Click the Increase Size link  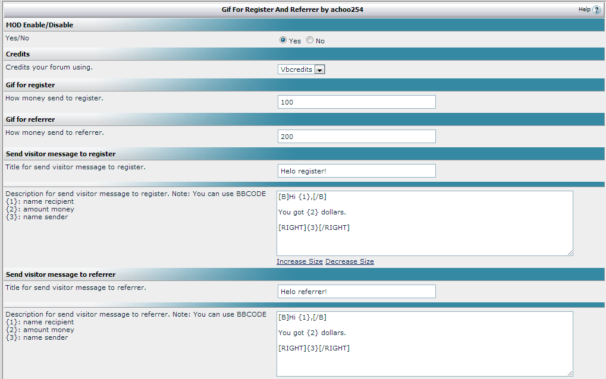[300, 261]
